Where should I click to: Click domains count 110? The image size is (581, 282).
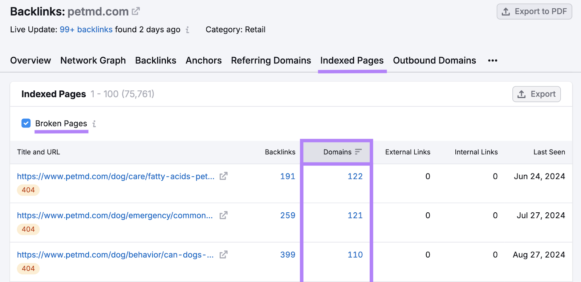[355, 255]
